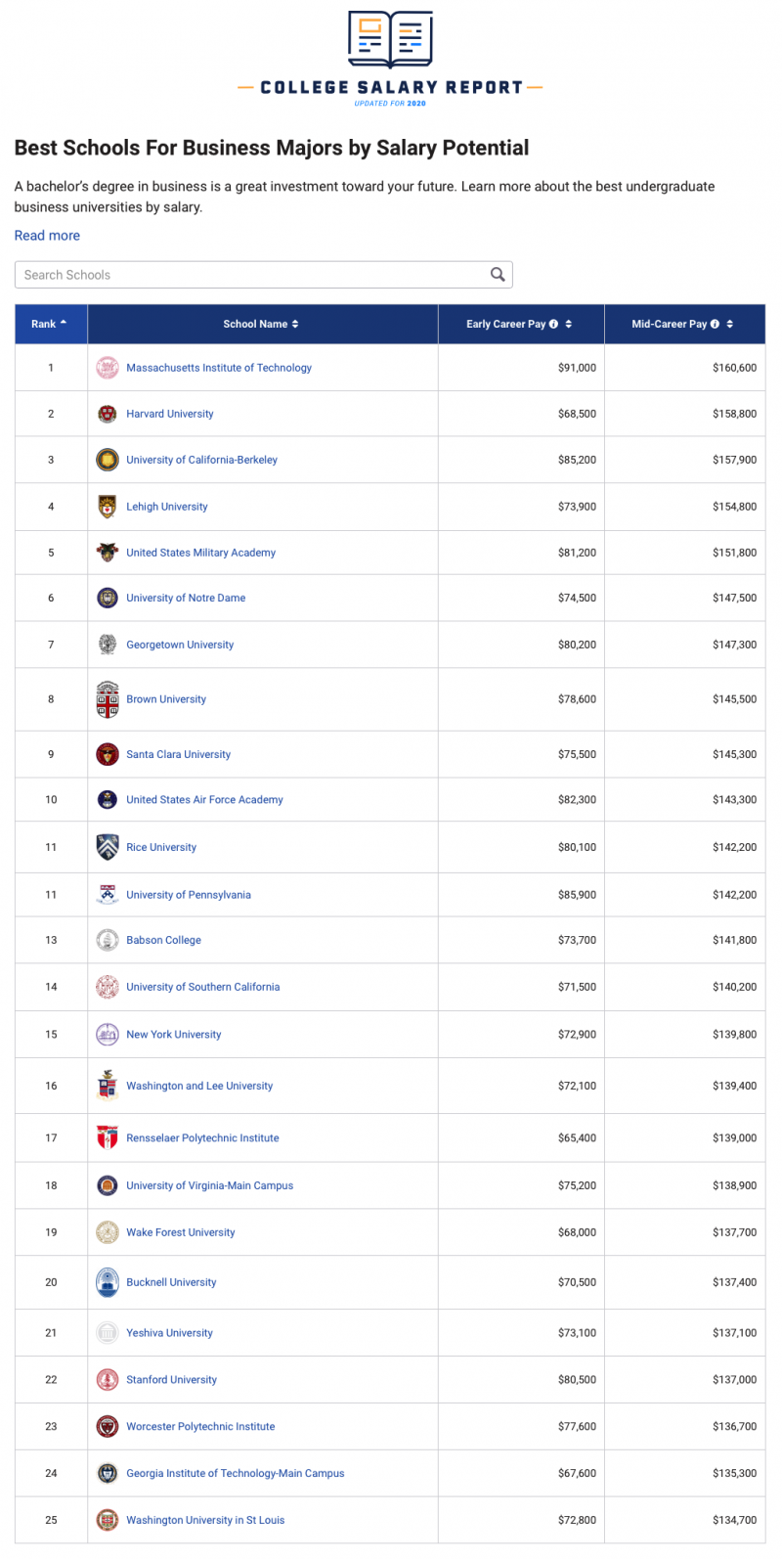The image size is (782, 1559).
Task: Click the search magnifier icon
Action: pos(498,275)
